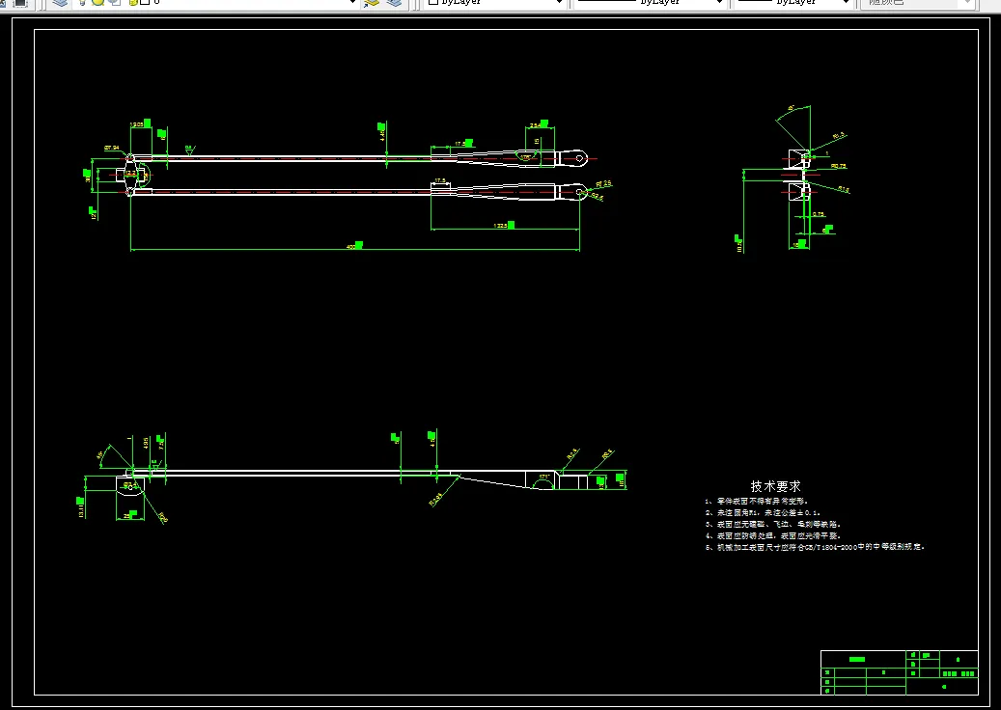Click the title block's top-left name cell
The image size is (1001, 710).
tap(863, 659)
